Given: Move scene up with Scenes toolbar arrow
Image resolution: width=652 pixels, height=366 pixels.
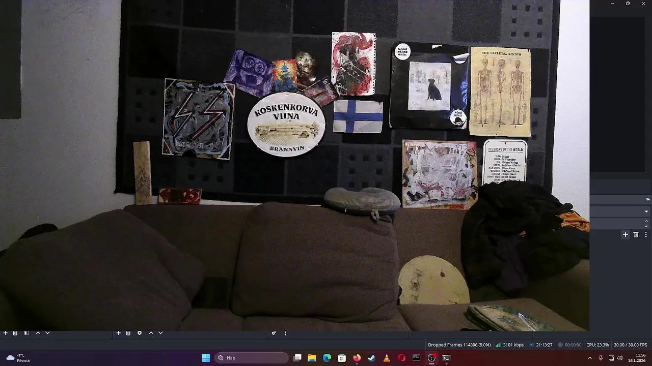Looking at the screenshot, I should pos(38,333).
